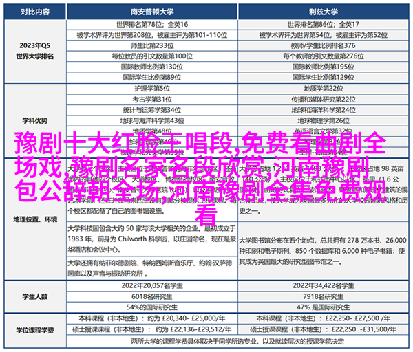Select the 硕士授课课程 £22,136-£29,512/年 cell
Screen dimensions: 413x352
[152, 329]
